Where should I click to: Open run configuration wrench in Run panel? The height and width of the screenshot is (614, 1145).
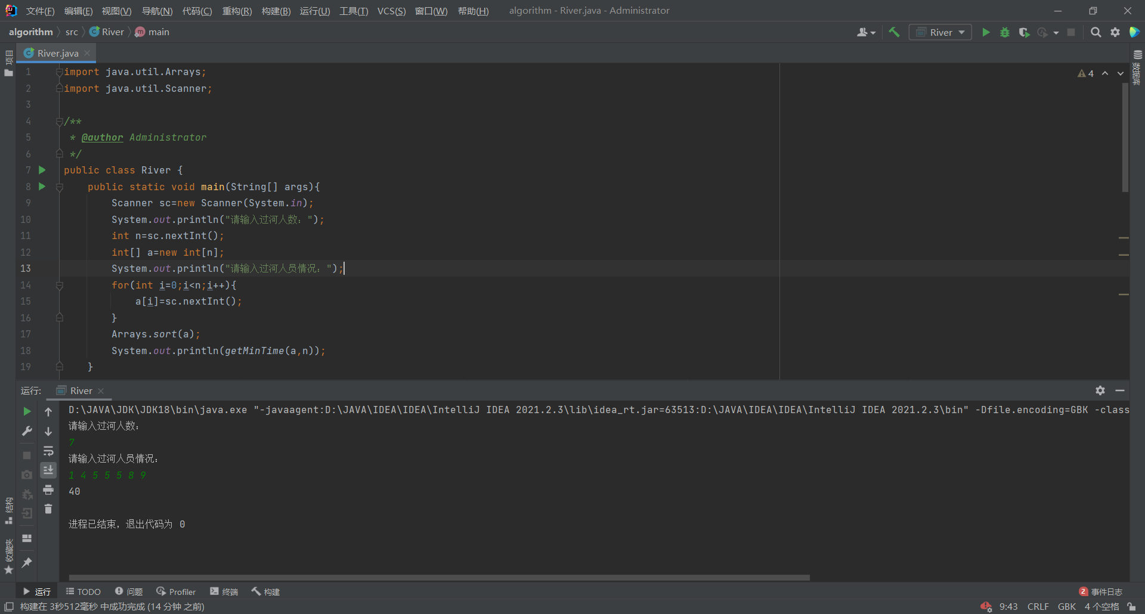(27, 431)
